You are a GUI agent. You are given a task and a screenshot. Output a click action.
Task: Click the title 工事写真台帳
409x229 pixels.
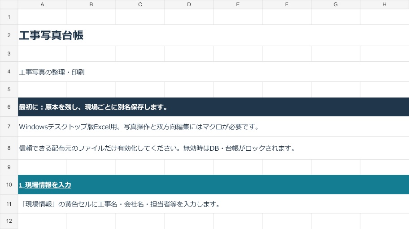click(51, 35)
